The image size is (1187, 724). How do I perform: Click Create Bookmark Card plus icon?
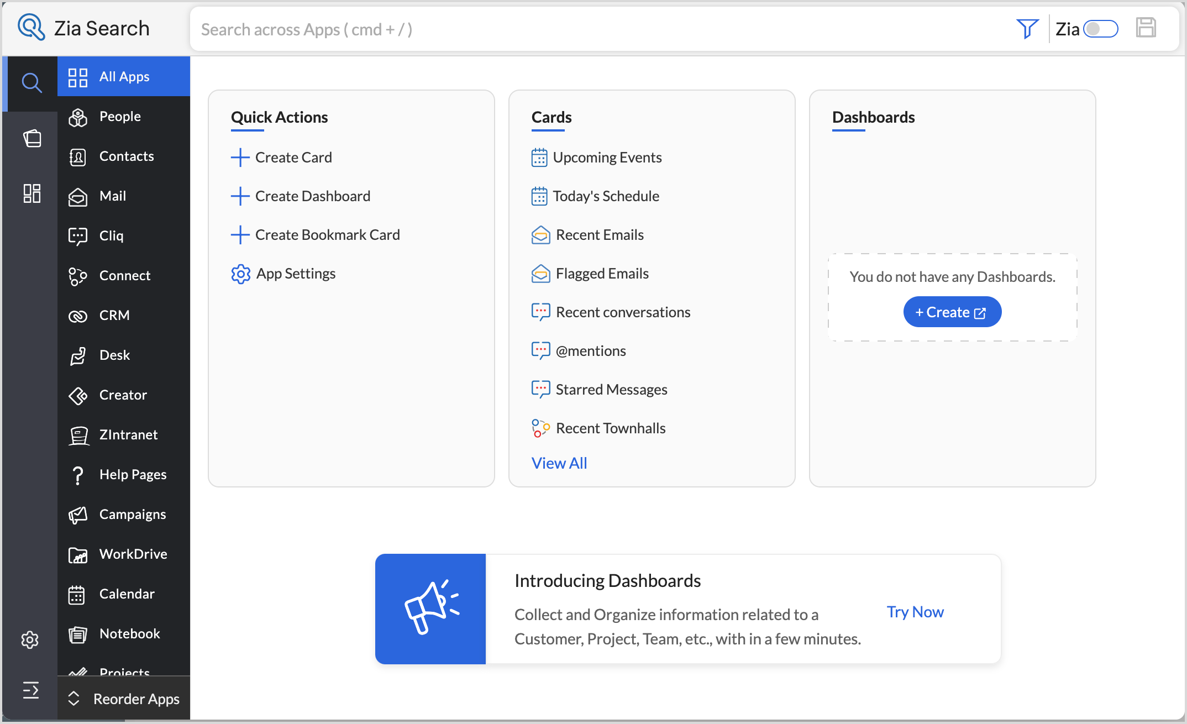click(240, 235)
